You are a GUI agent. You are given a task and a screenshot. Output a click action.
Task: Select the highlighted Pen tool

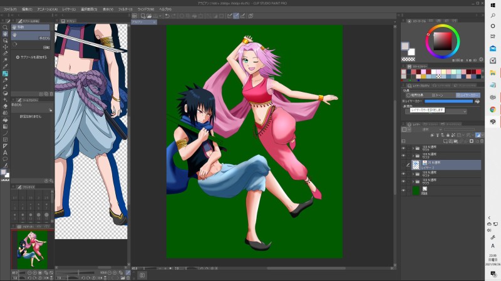click(x=5, y=74)
